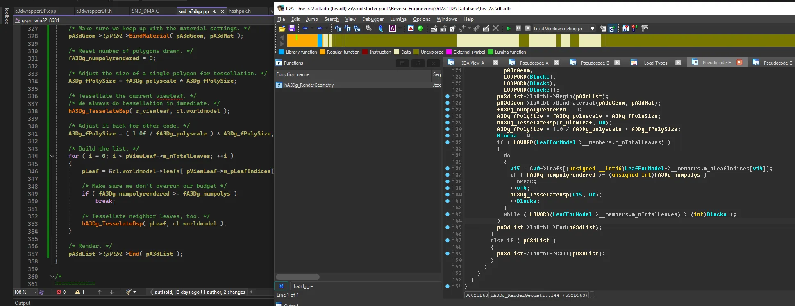
Task: Click the pause process icon
Action: [518, 28]
